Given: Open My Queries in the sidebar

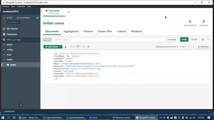Looking at the screenshot, I should point(12,29).
